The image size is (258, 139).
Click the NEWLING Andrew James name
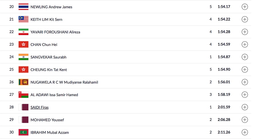pyautogui.click(x=51, y=7)
